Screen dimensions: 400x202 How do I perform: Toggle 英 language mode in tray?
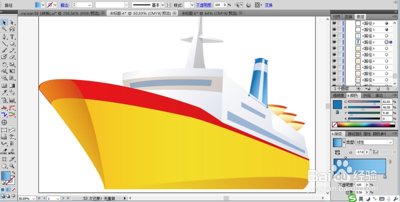(361, 199)
